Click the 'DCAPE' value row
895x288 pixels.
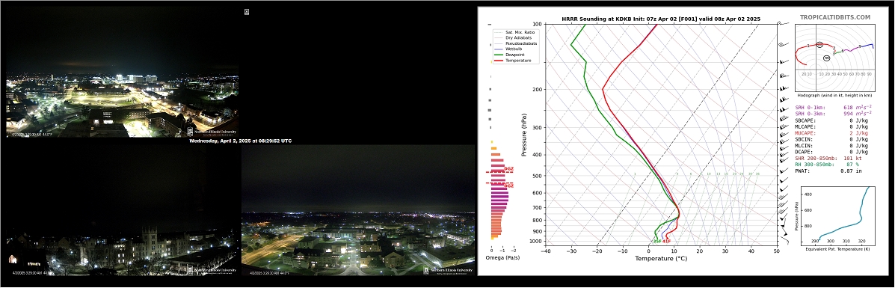(831, 152)
